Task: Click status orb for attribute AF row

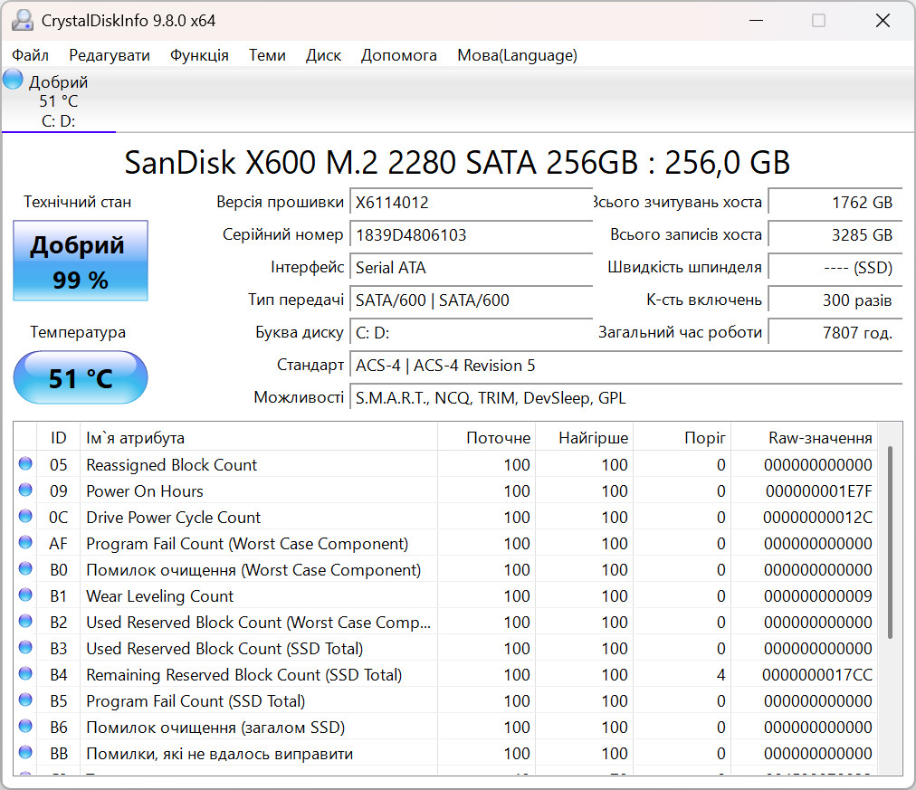Action: pos(25,542)
